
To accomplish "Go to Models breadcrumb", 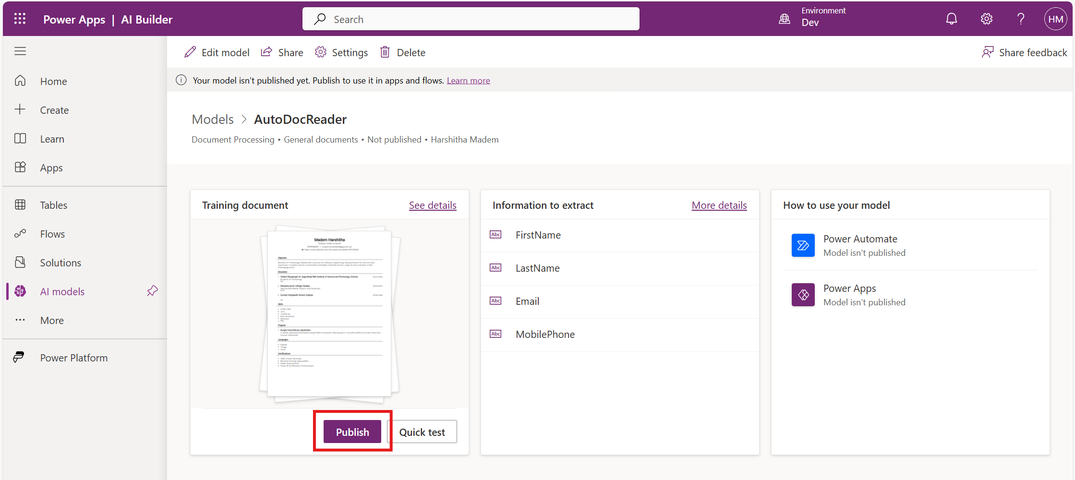I will (x=213, y=120).
